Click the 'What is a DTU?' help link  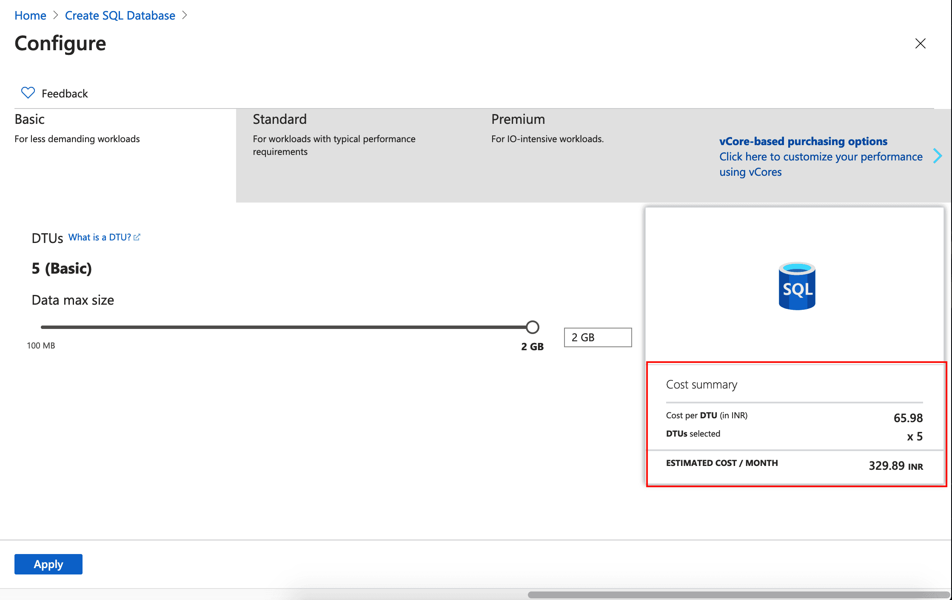[x=104, y=237]
